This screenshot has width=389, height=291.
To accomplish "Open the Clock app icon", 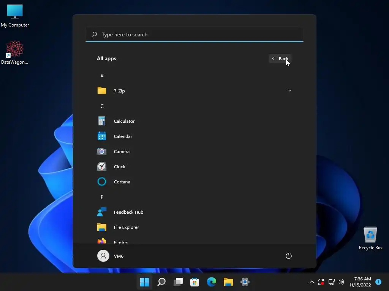I will coord(102,167).
